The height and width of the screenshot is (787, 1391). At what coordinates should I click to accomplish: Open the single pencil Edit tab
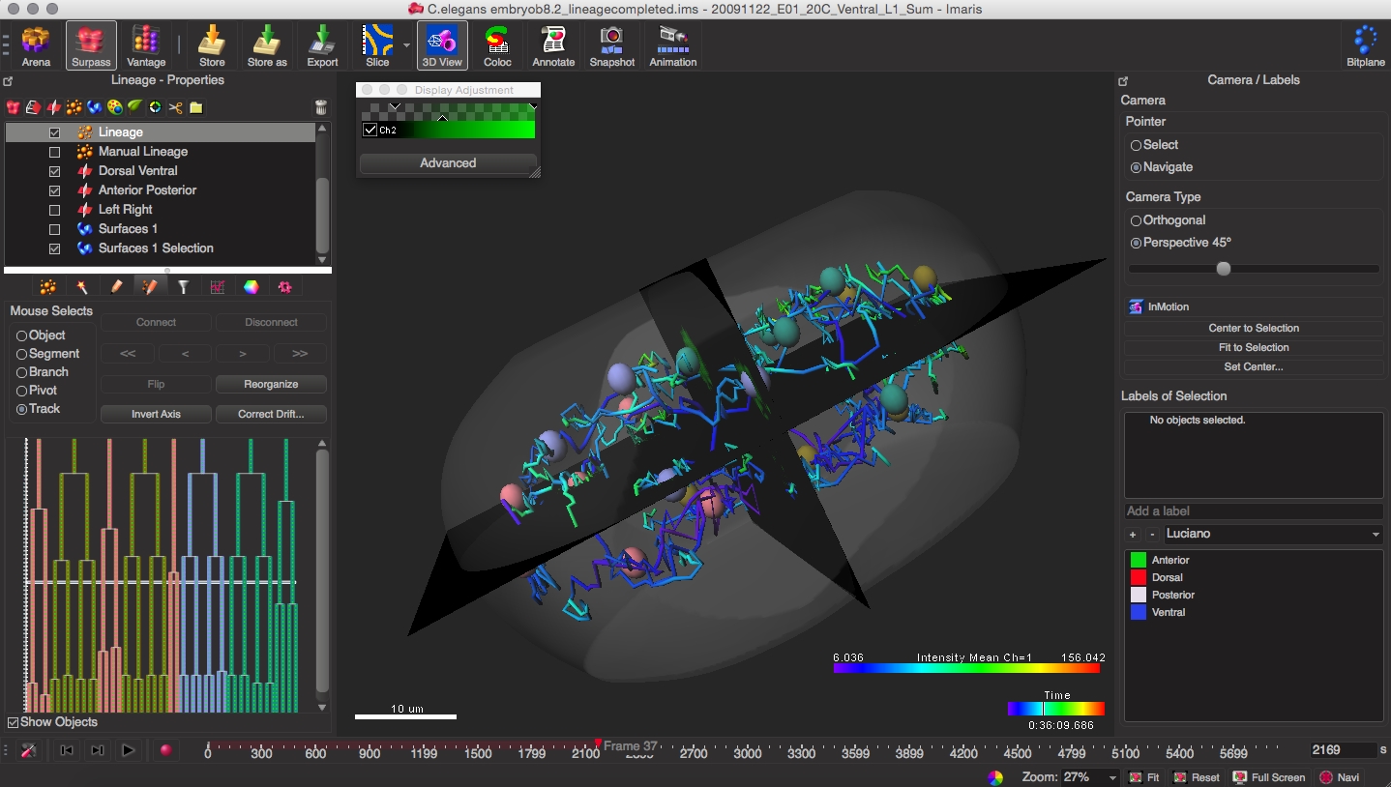pyautogui.click(x=116, y=287)
